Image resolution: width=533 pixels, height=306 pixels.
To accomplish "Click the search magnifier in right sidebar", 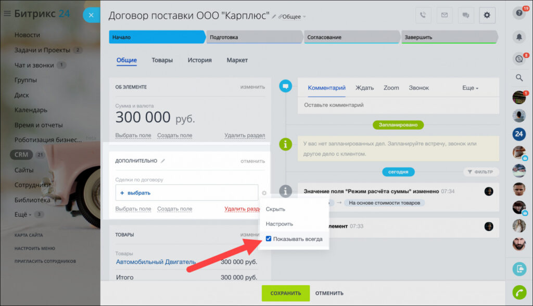I will (x=519, y=78).
